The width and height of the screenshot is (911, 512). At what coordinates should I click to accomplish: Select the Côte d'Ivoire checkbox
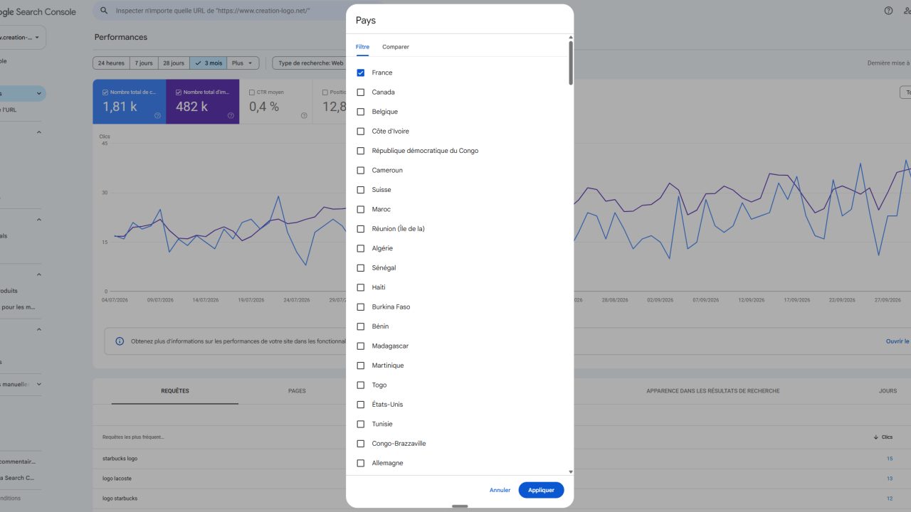click(361, 132)
